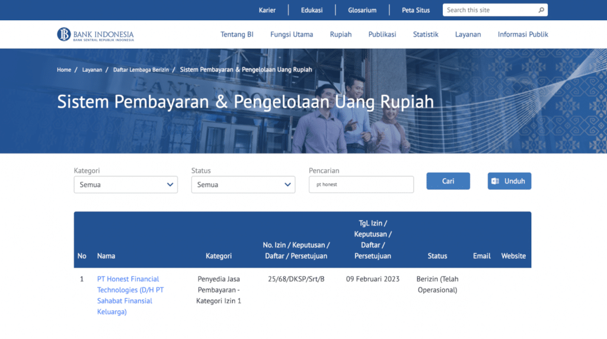Expand the Kategori dropdown
Screen dimensions: 607x339
point(126,185)
